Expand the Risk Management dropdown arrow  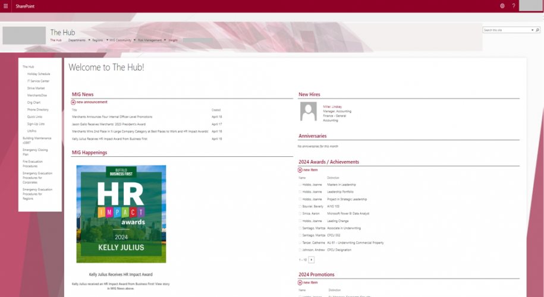[x=165, y=40]
